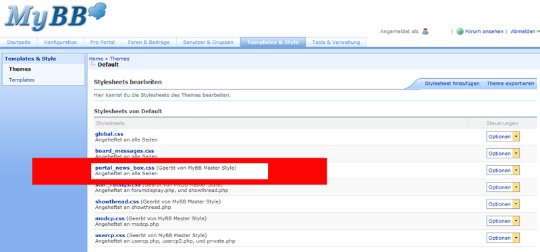Open the Optionen dropdown for showthread.css
Screen dimensions: 540x252
coord(503,204)
